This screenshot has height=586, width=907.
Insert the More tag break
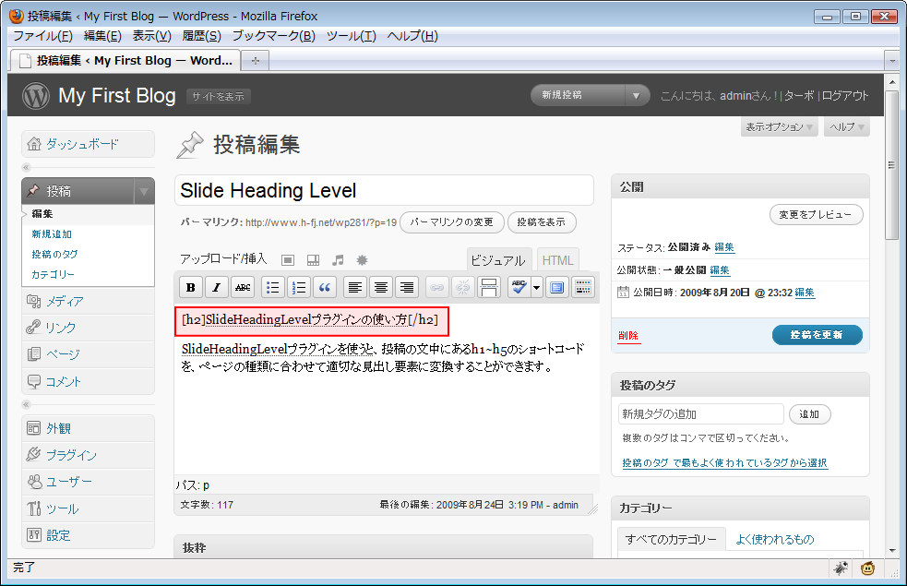(x=489, y=287)
